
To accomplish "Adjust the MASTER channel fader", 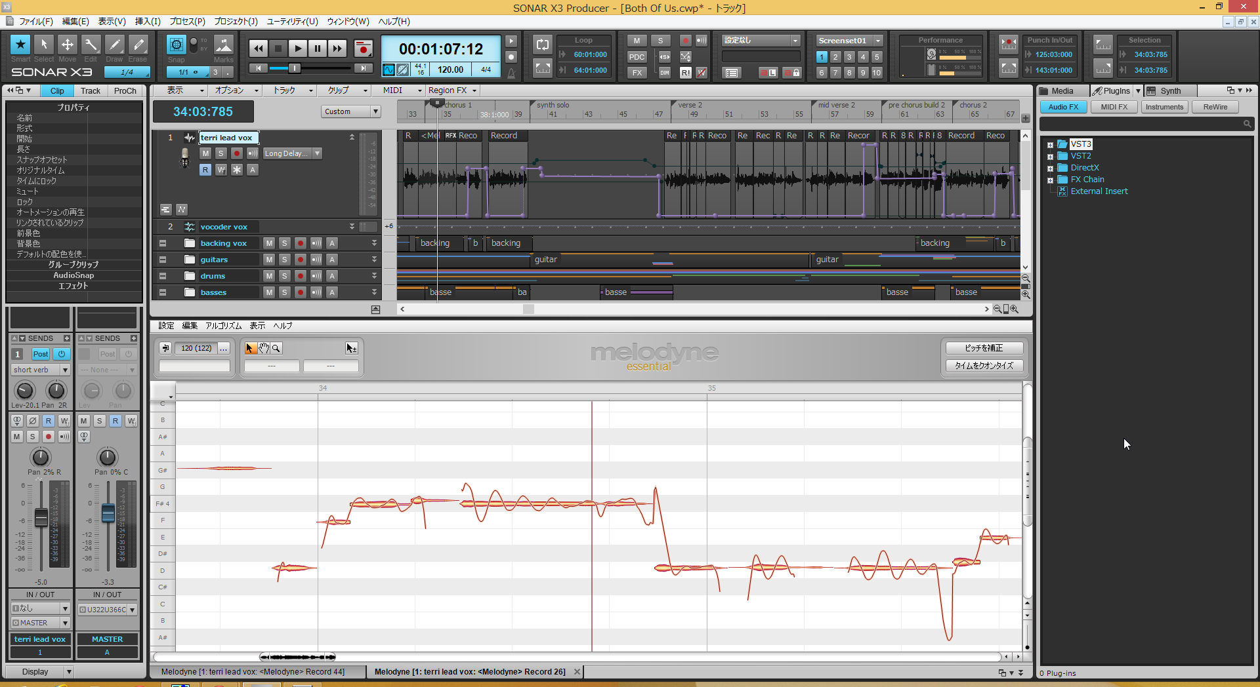I will (x=108, y=513).
